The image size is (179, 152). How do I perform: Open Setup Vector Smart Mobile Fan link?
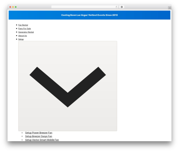point(42,140)
